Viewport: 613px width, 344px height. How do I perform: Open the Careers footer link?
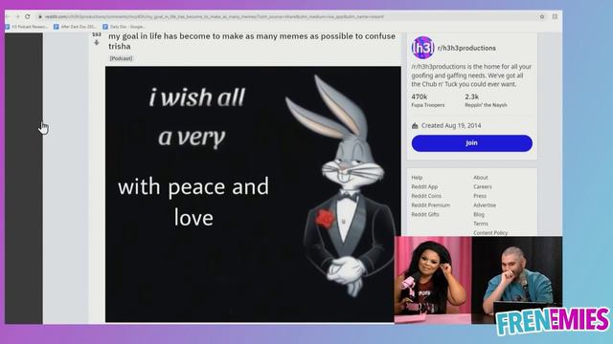(483, 187)
